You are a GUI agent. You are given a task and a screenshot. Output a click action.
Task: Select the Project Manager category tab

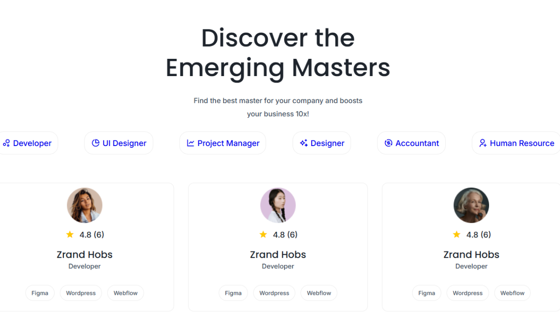click(223, 143)
